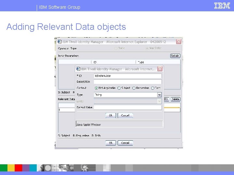The height and width of the screenshot is (175, 234).
Task: Open the Type dropdown arrow
Action: coord(159,95)
